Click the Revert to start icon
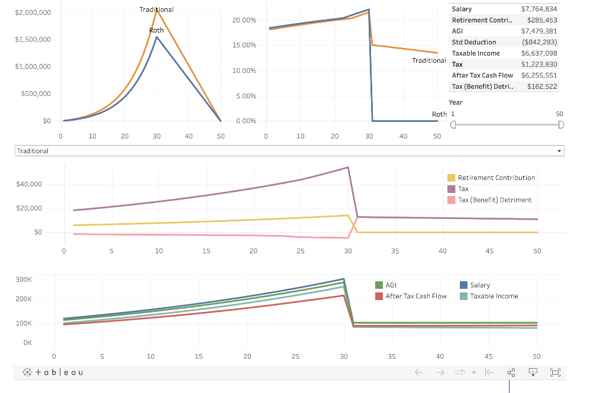The image size is (606, 393). tap(489, 372)
